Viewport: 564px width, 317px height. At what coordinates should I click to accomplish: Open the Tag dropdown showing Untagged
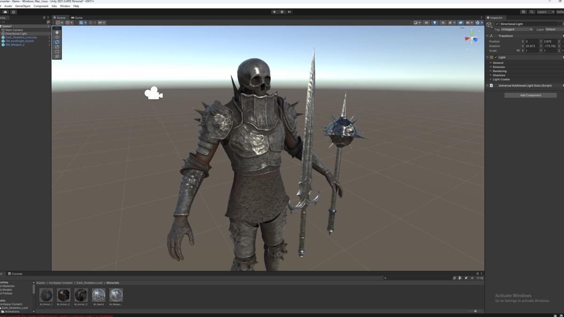(x=517, y=29)
